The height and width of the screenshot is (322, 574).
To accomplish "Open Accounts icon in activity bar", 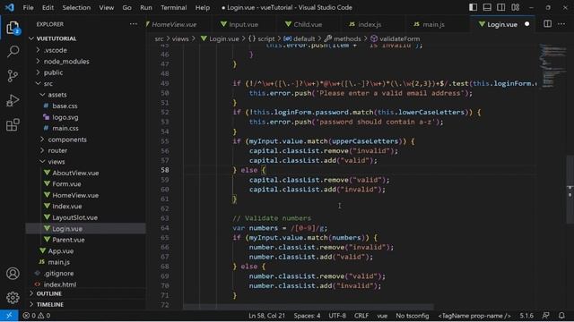I will (13, 274).
